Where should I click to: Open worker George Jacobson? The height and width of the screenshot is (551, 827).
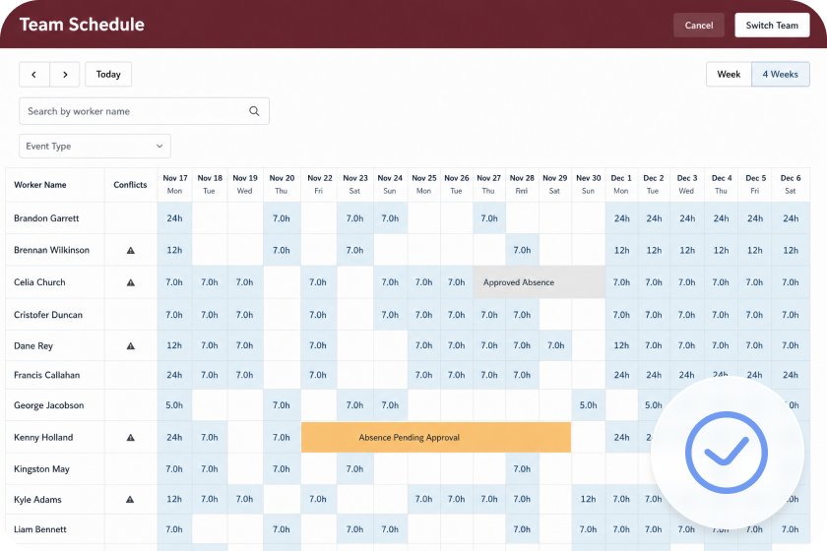pos(48,405)
